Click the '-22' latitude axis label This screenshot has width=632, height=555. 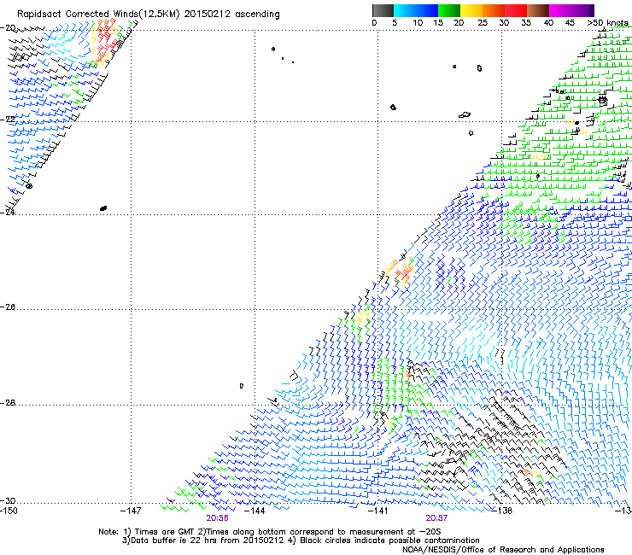[8, 120]
